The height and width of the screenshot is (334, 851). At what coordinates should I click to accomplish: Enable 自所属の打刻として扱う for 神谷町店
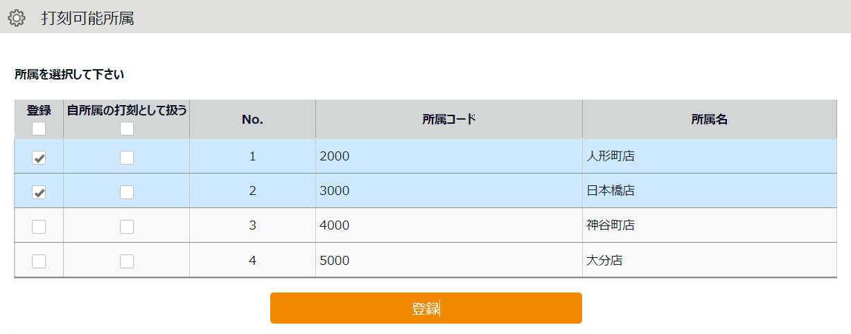pyautogui.click(x=127, y=226)
